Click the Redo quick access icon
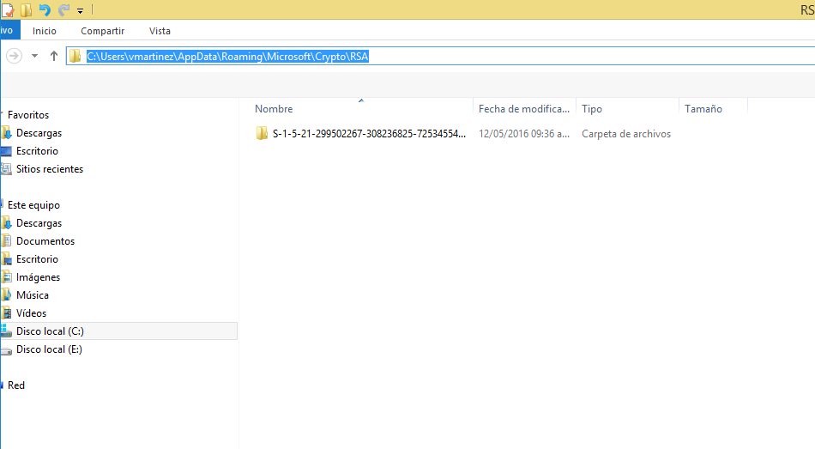Viewport: 815px width, 449px height. tap(63, 10)
